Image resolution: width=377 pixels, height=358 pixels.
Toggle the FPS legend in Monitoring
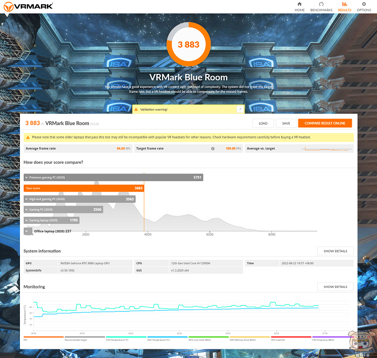(26, 340)
